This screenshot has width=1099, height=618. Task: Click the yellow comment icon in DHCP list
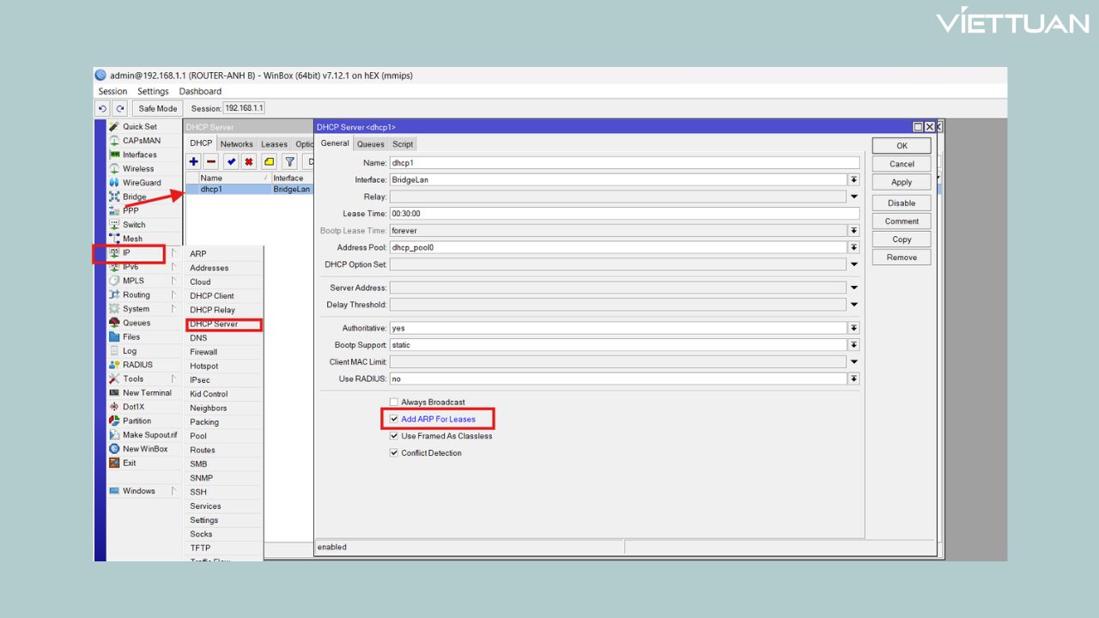(270, 161)
